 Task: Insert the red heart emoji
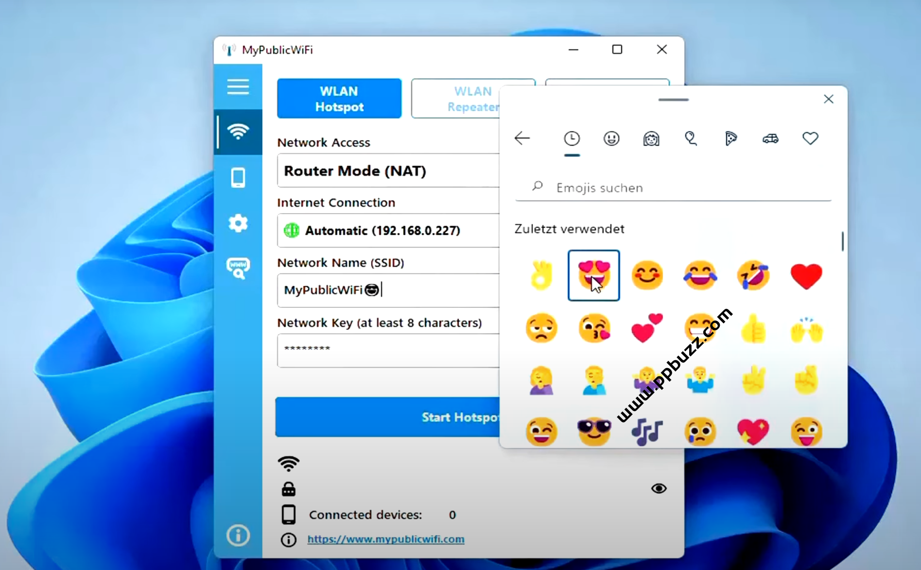pyautogui.click(x=806, y=276)
